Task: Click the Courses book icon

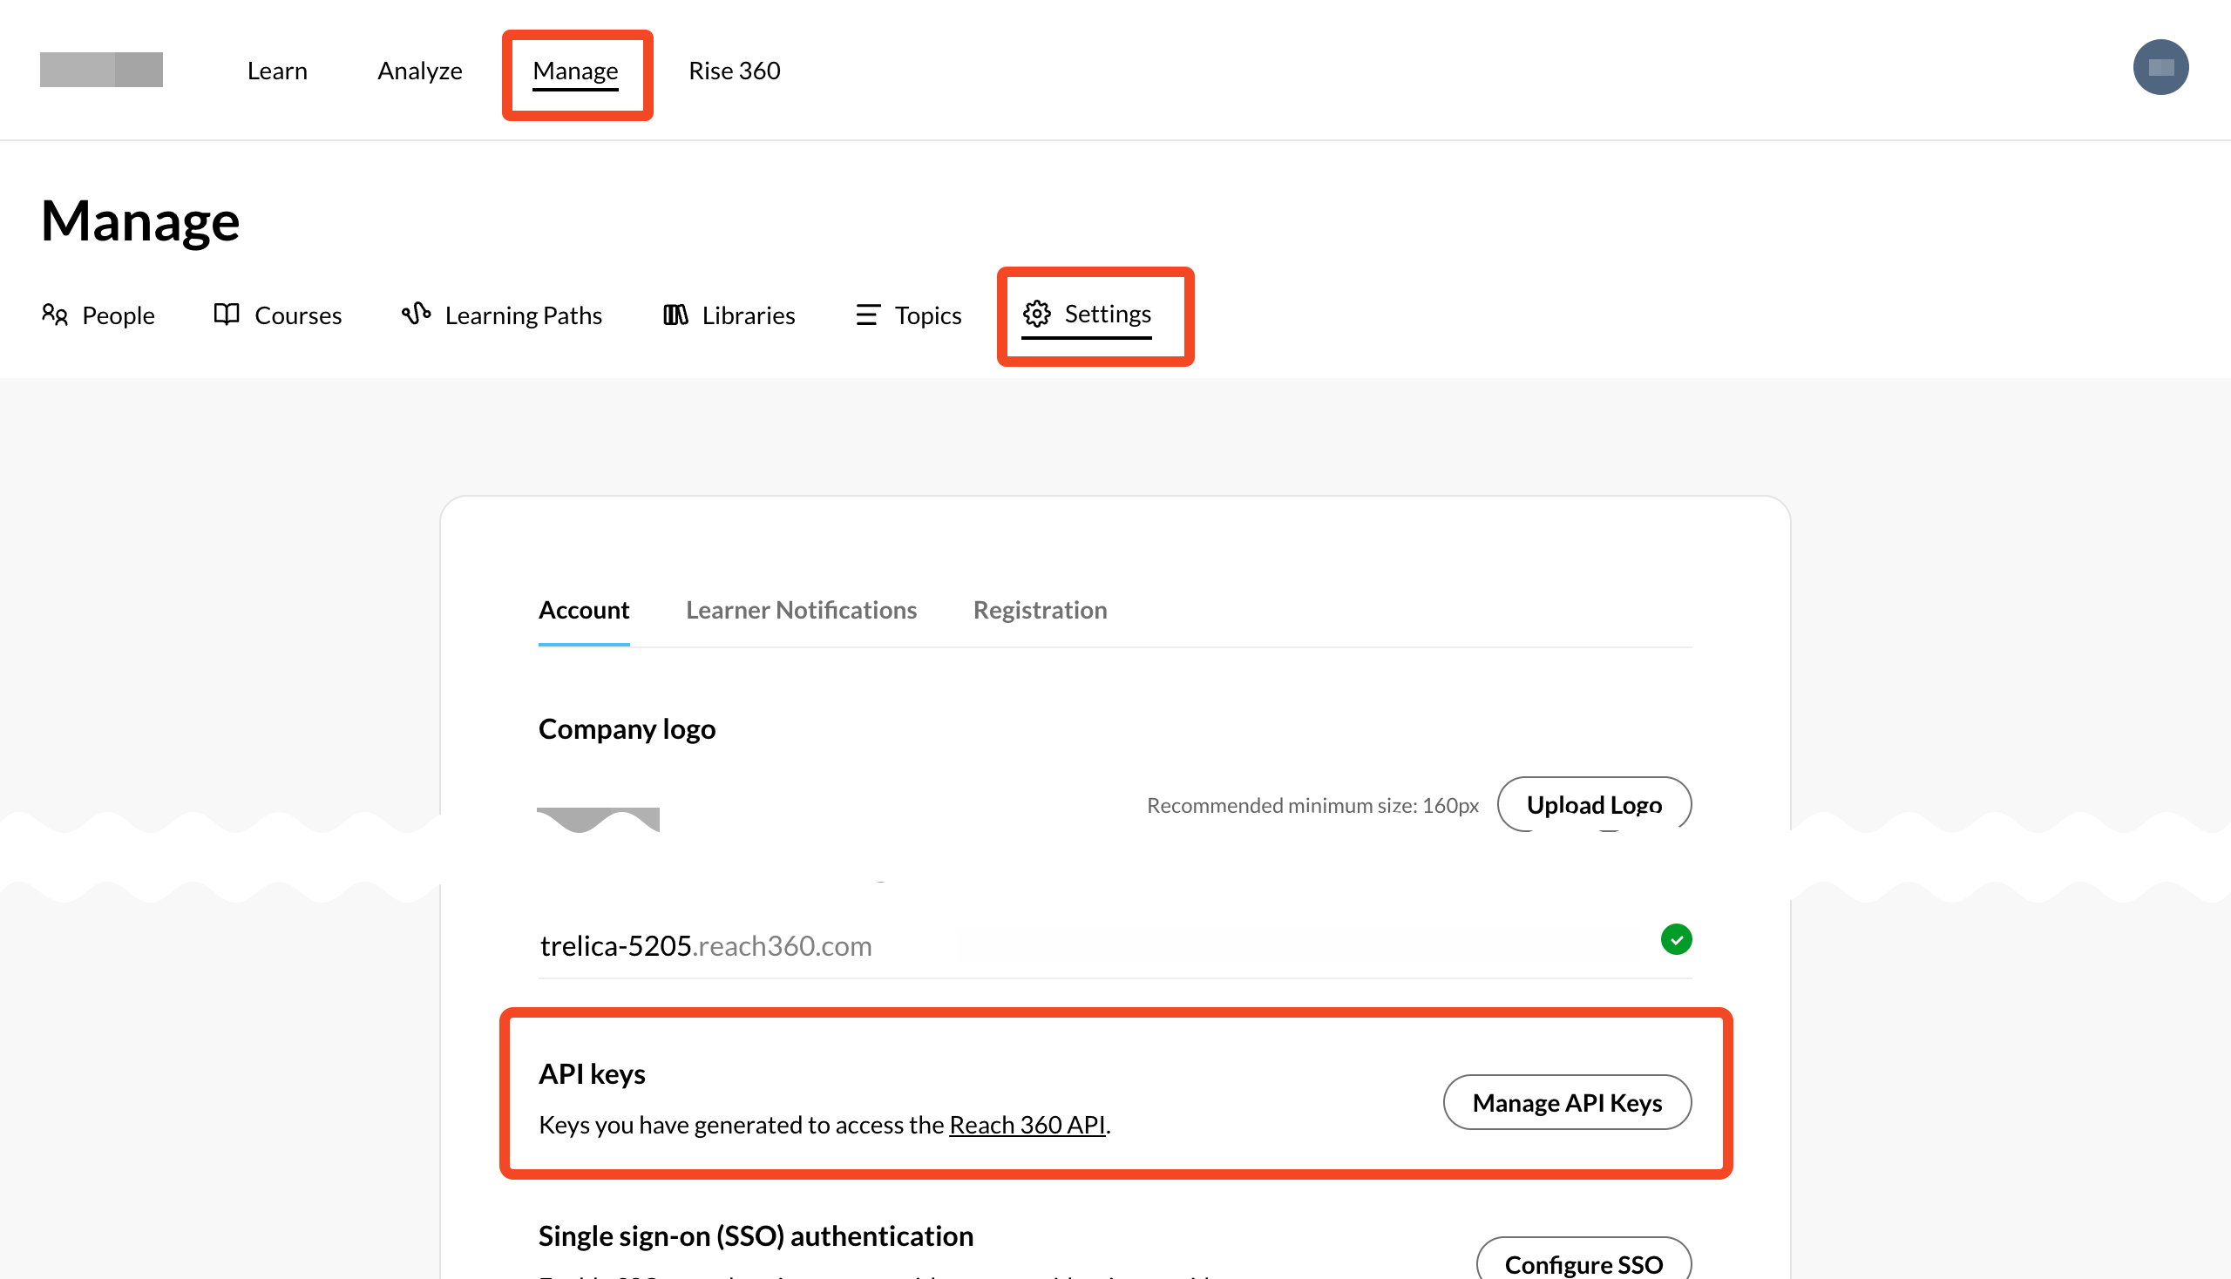Action: (x=226, y=315)
